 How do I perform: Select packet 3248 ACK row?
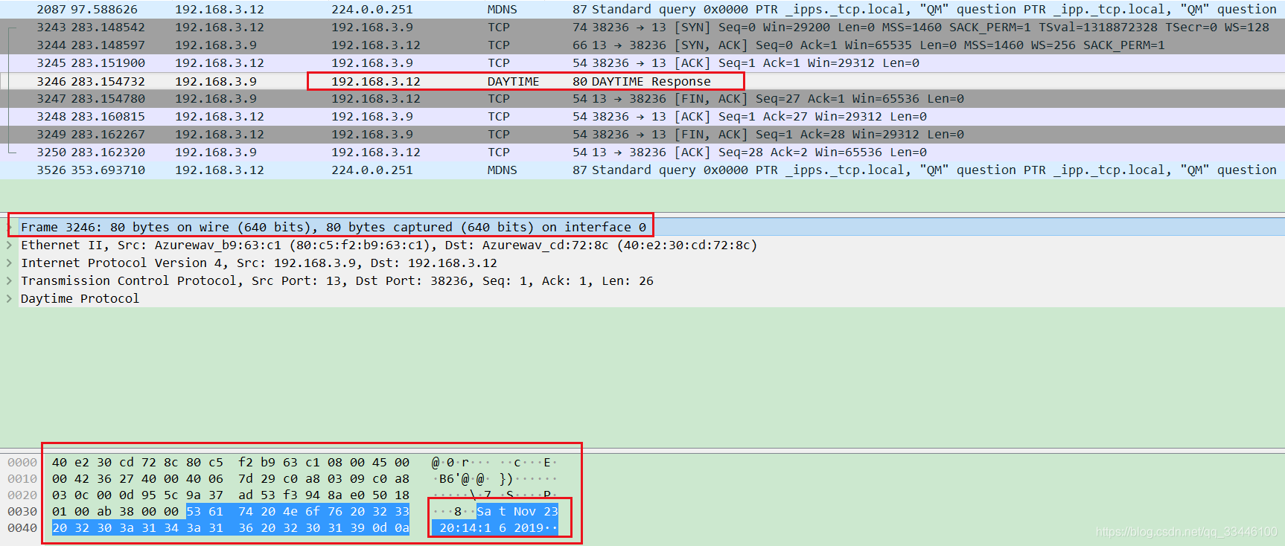(x=642, y=116)
